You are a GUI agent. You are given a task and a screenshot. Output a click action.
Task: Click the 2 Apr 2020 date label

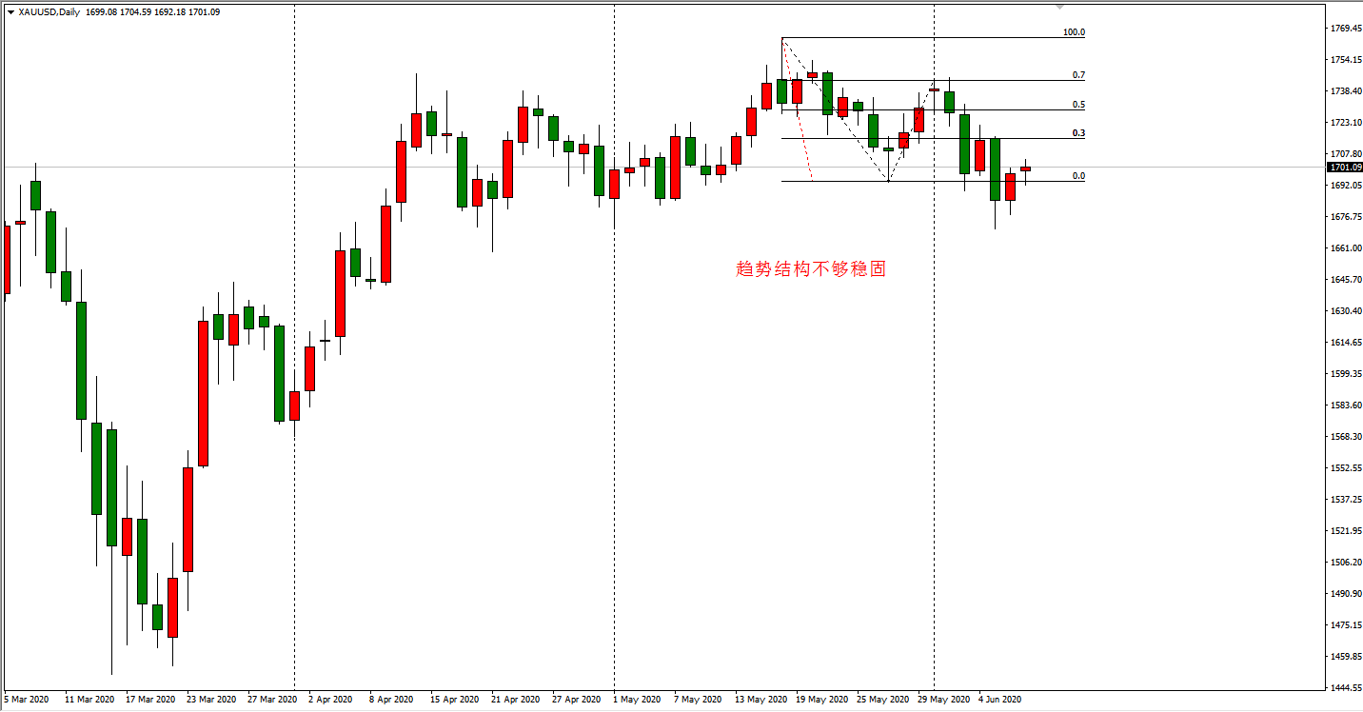(x=330, y=700)
